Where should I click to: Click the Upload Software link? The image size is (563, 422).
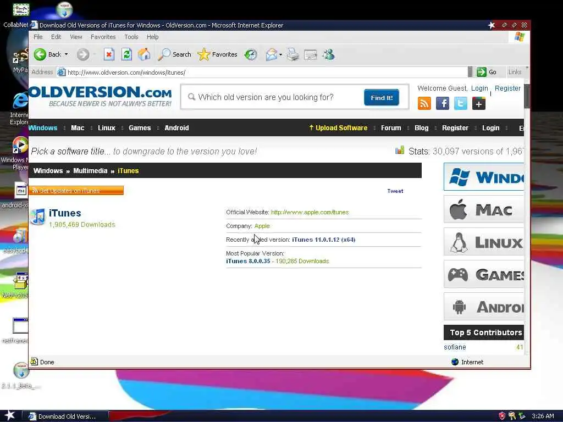pyautogui.click(x=338, y=127)
